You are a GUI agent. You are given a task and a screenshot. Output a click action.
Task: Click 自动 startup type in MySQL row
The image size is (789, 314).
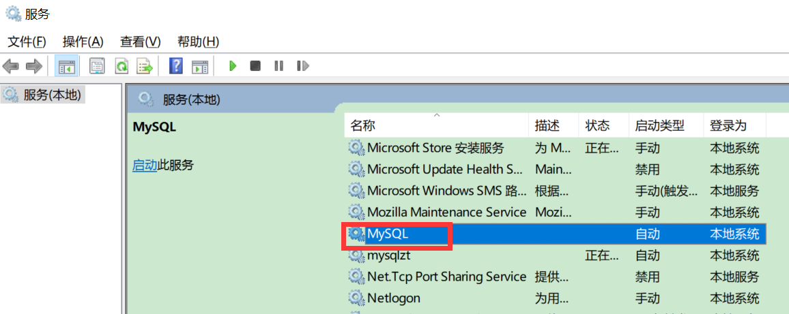[647, 234]
